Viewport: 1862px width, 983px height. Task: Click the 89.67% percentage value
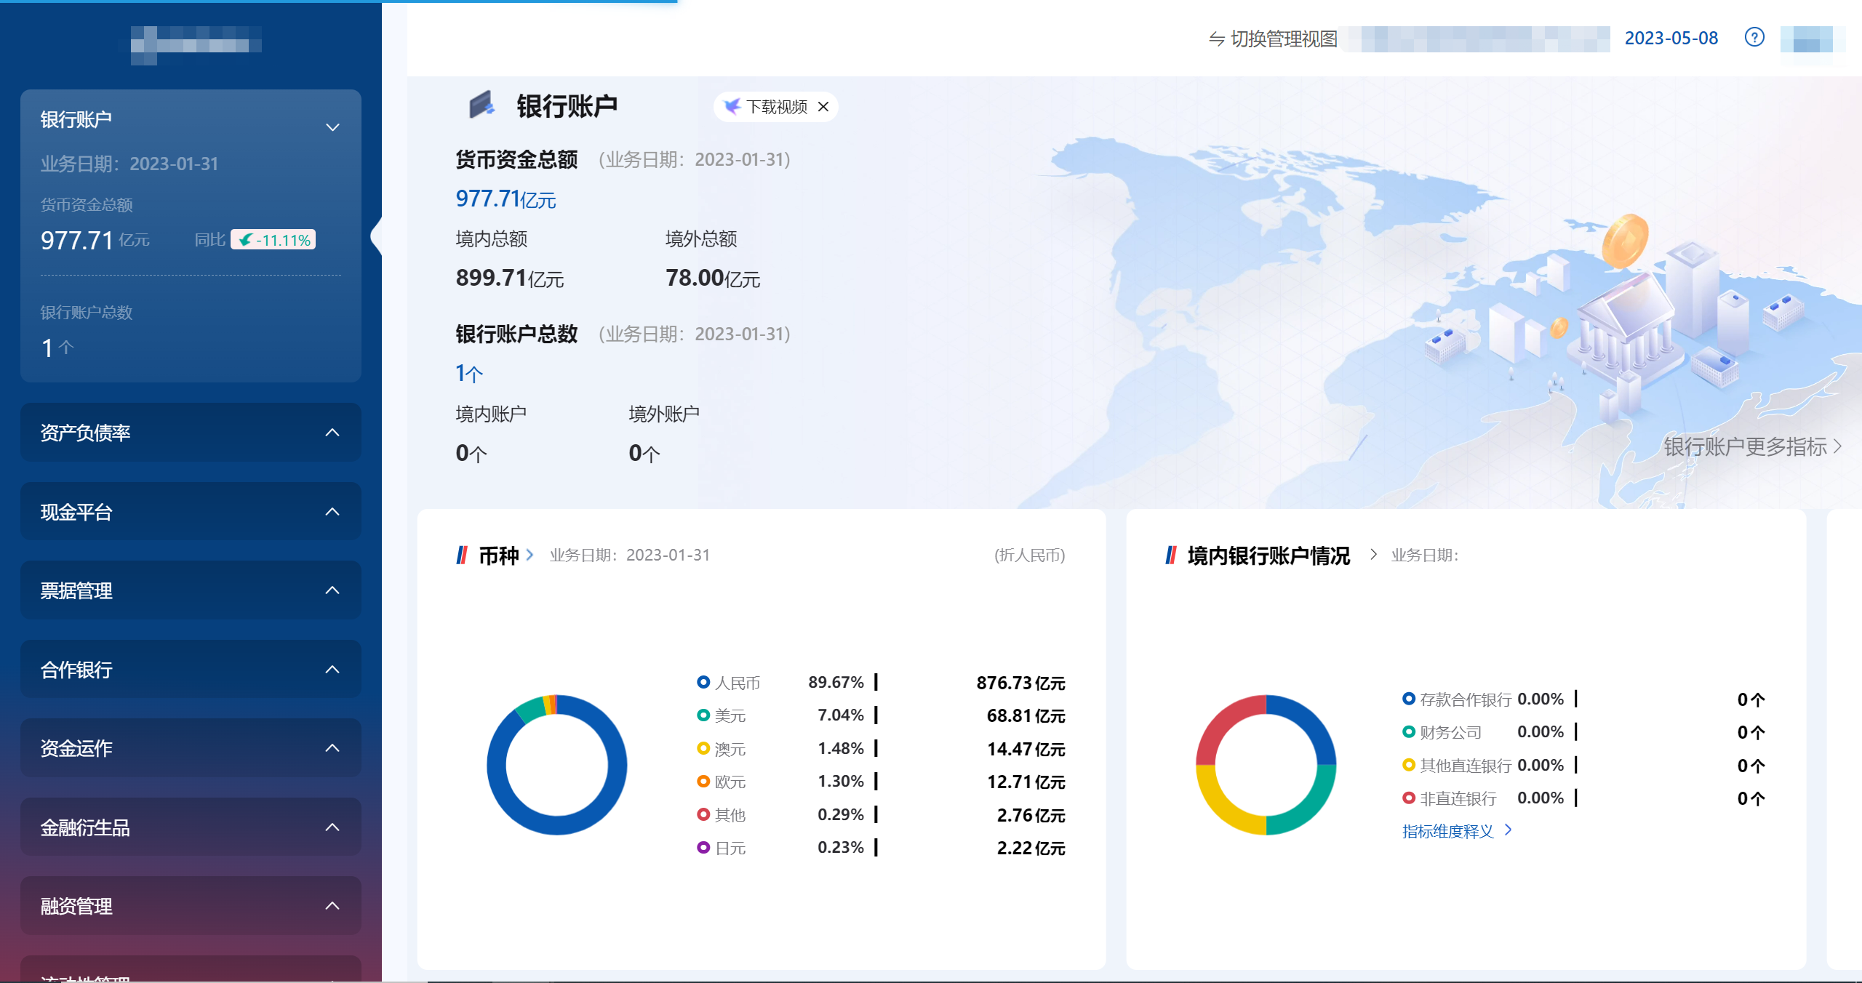836,682
